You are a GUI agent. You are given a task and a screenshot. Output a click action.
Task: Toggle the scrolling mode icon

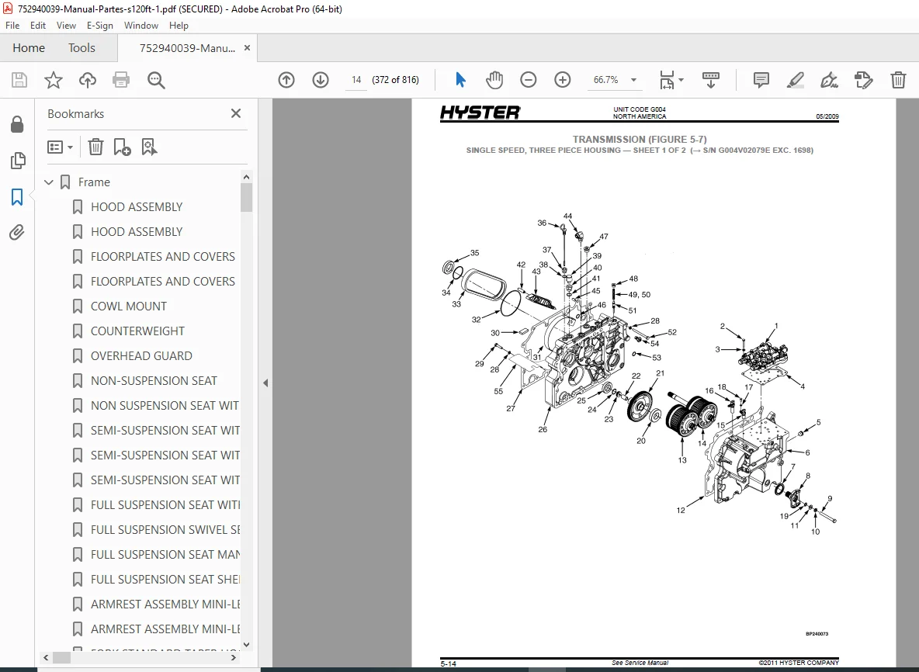coord(710,80)
